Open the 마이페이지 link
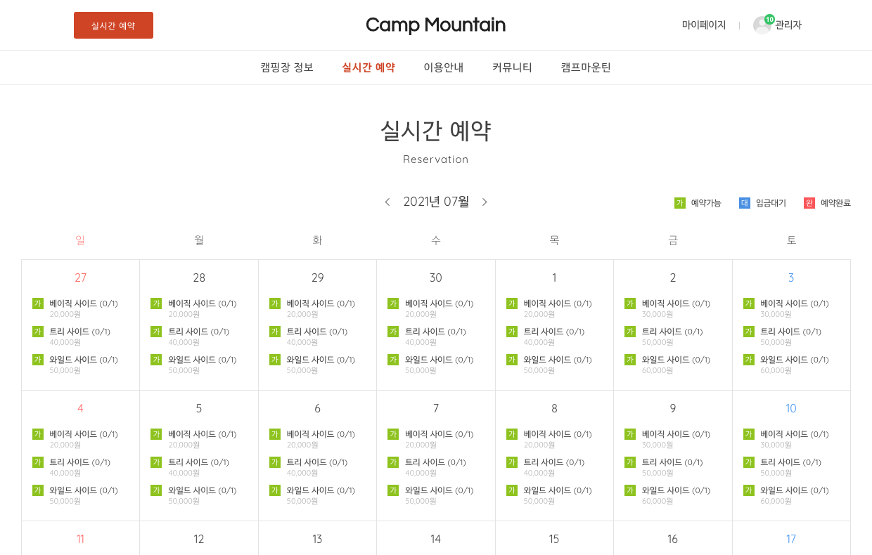This screenshot has width=872, height=555. 704,25
